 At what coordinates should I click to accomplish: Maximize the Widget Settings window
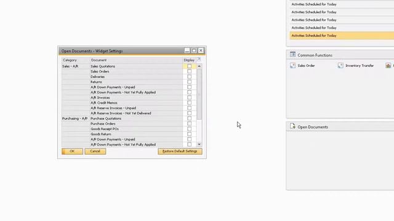[x=194, y=50]
